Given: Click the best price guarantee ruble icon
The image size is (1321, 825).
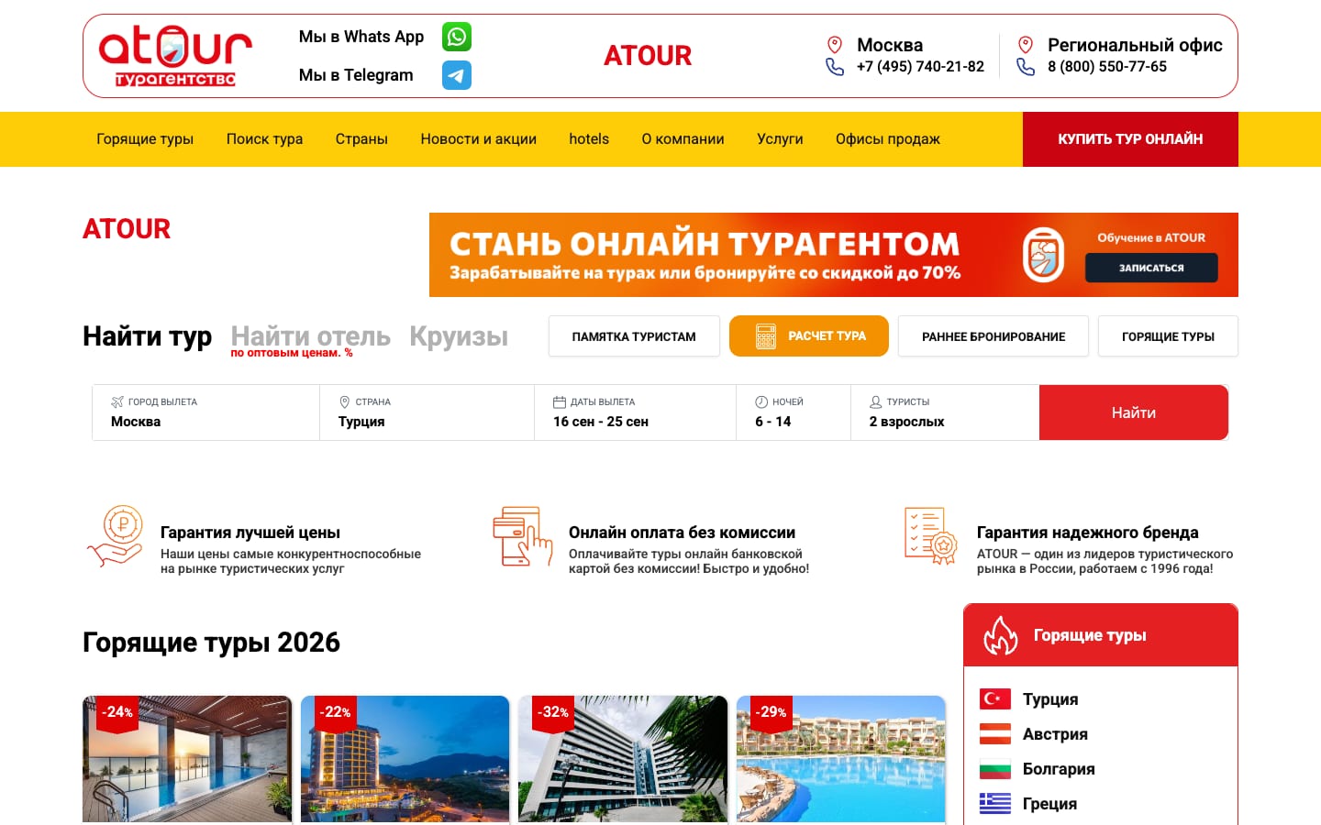Looking at the screenshot, I should (116, 537).
